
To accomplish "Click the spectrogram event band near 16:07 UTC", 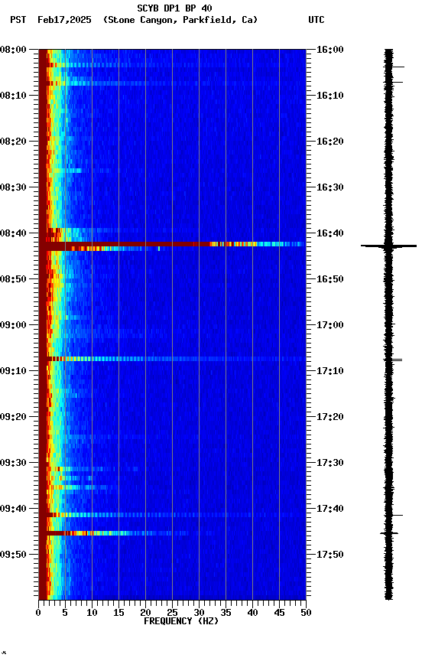I will 172,83.
